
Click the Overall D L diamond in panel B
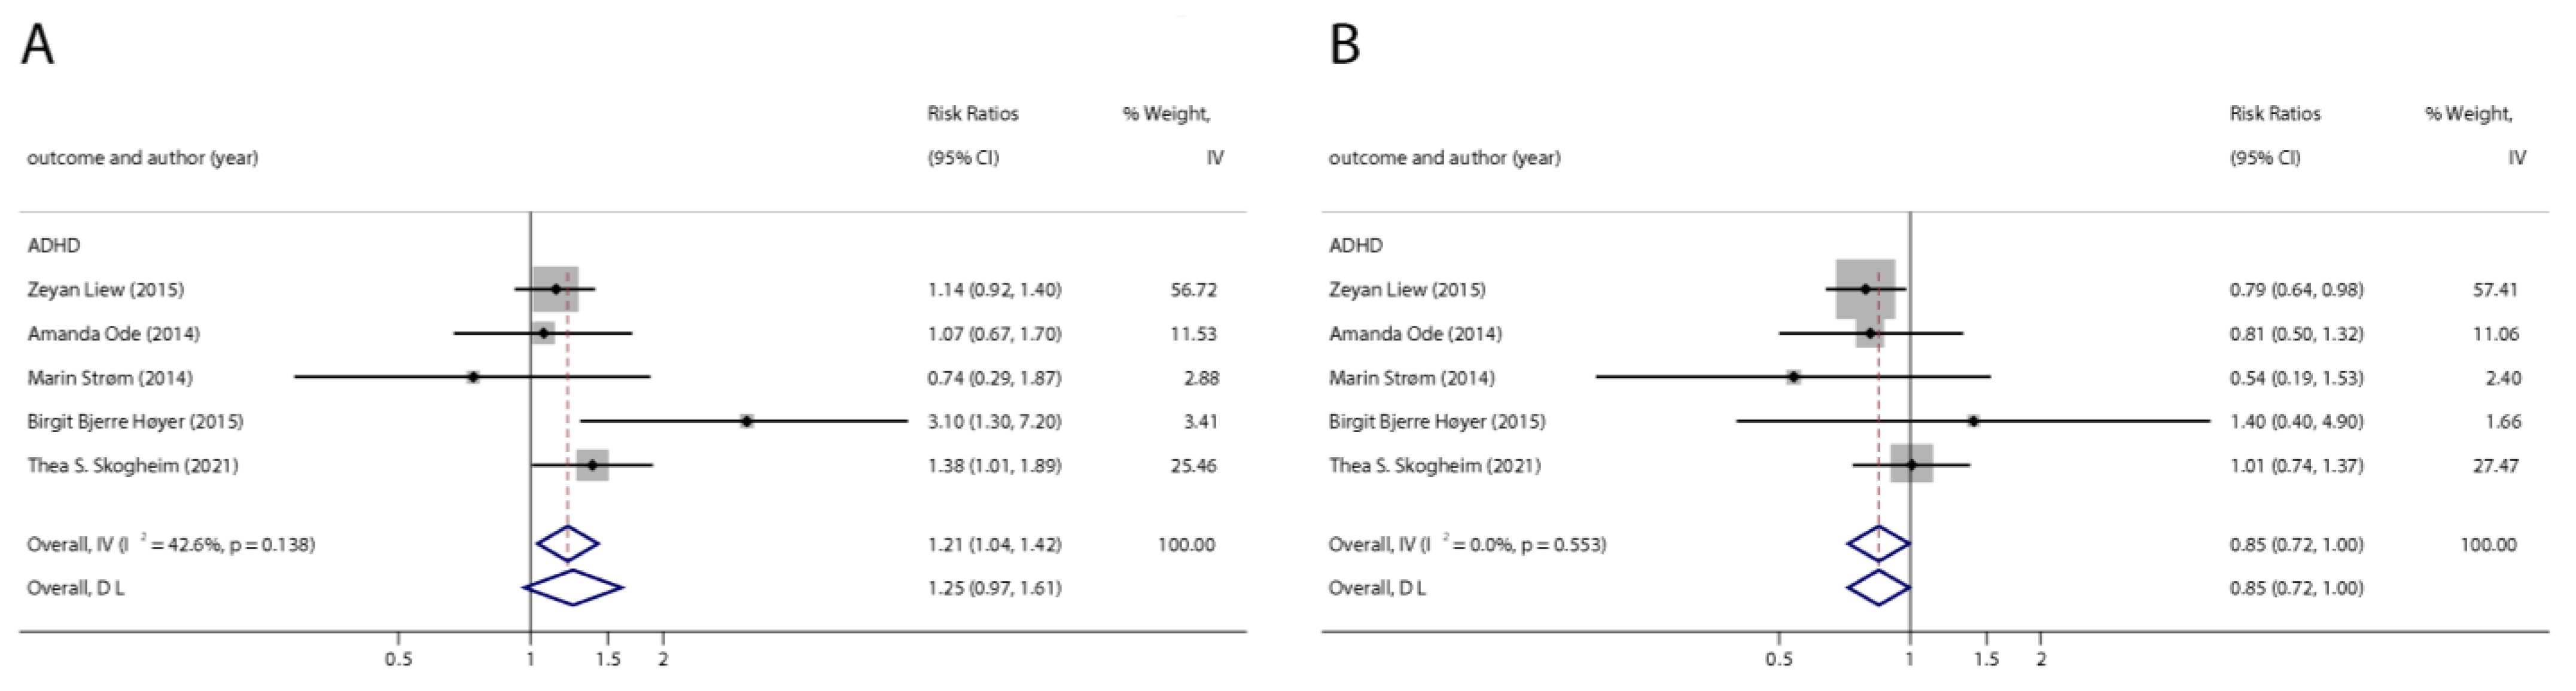(x=1878, y=587)
